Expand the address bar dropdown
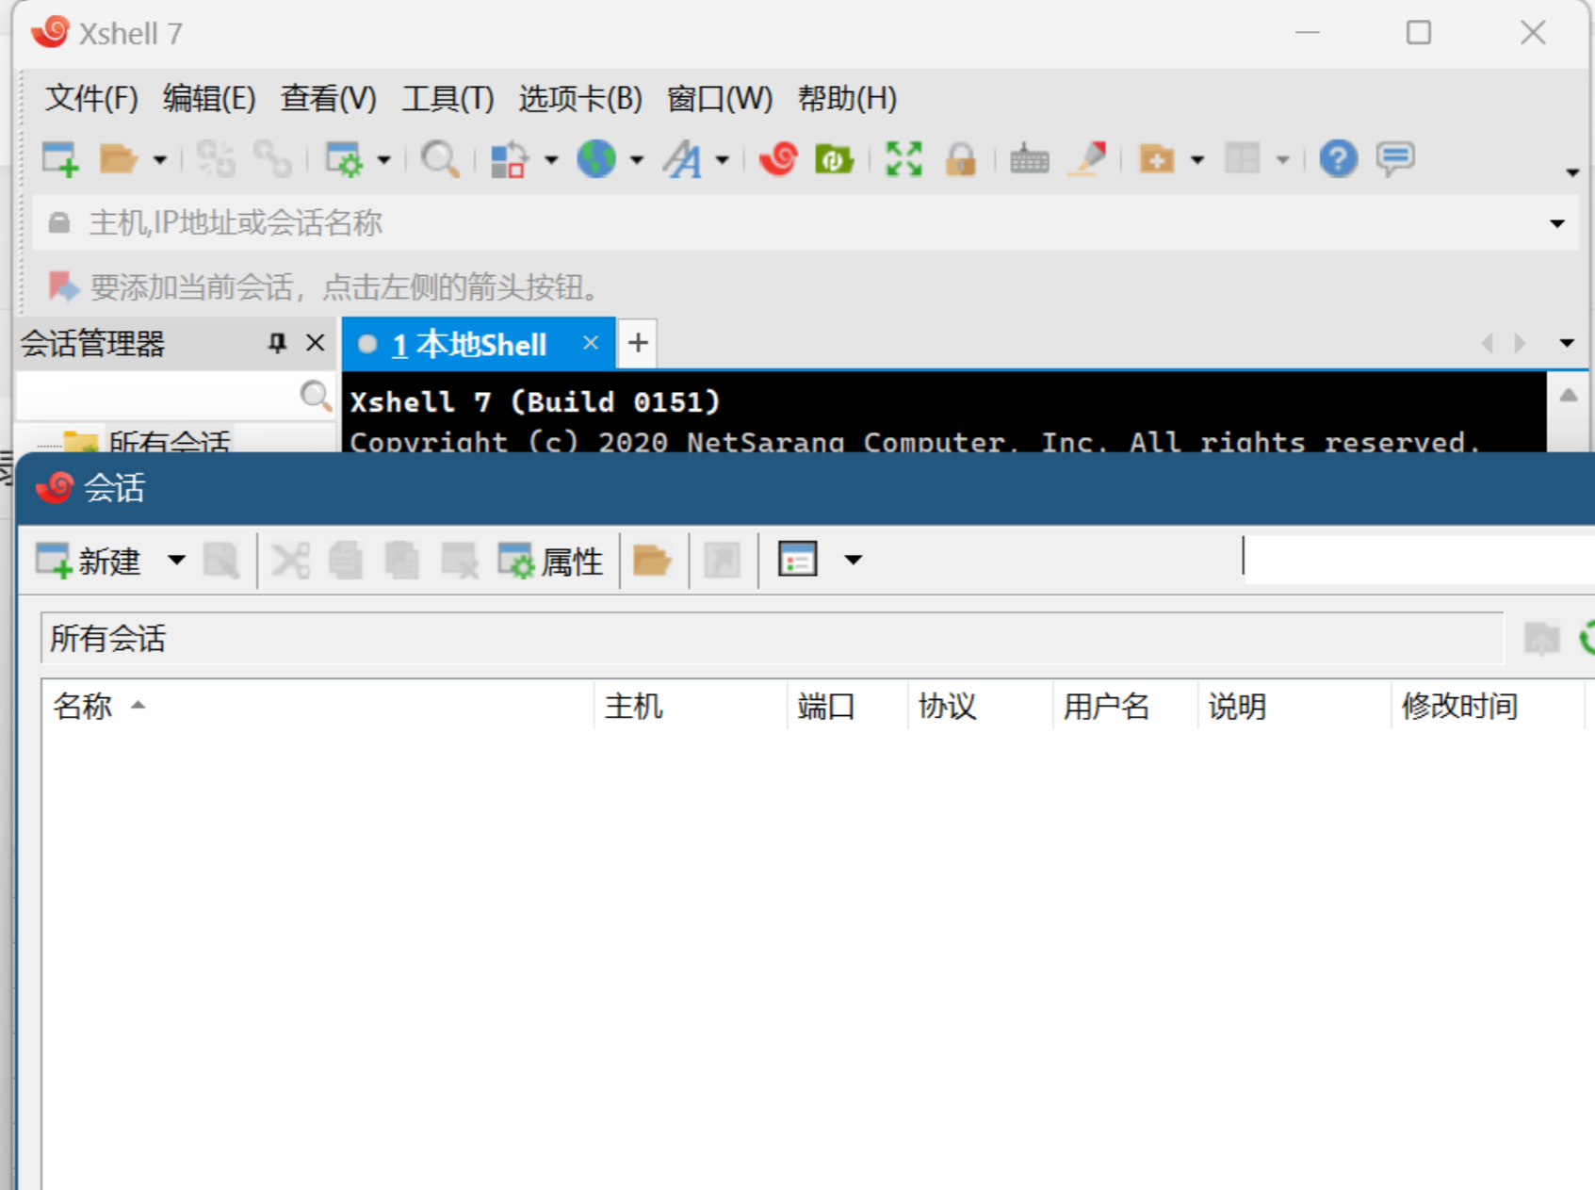 coord(1556,223)
